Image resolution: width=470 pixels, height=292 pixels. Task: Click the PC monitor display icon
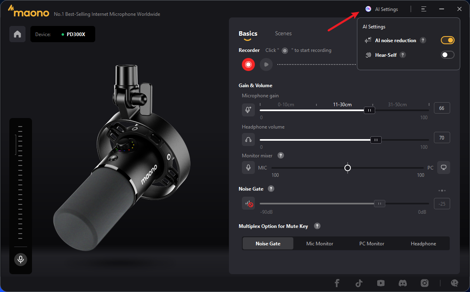(x=443, y=167)
